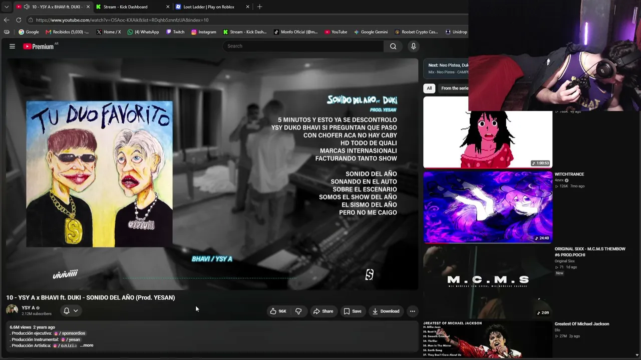Open notification bell dropdown for YSY A
Image resolution: width=641 pixels, height=360 pixels.
[71, 311]
